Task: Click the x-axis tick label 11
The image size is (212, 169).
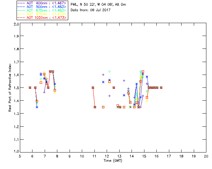Action: click(94, 156)
